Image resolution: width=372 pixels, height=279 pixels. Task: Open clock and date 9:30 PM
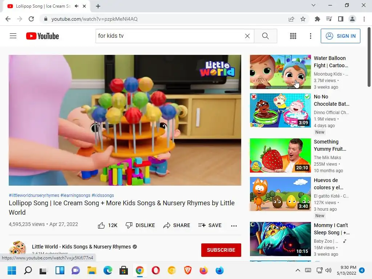347,270
